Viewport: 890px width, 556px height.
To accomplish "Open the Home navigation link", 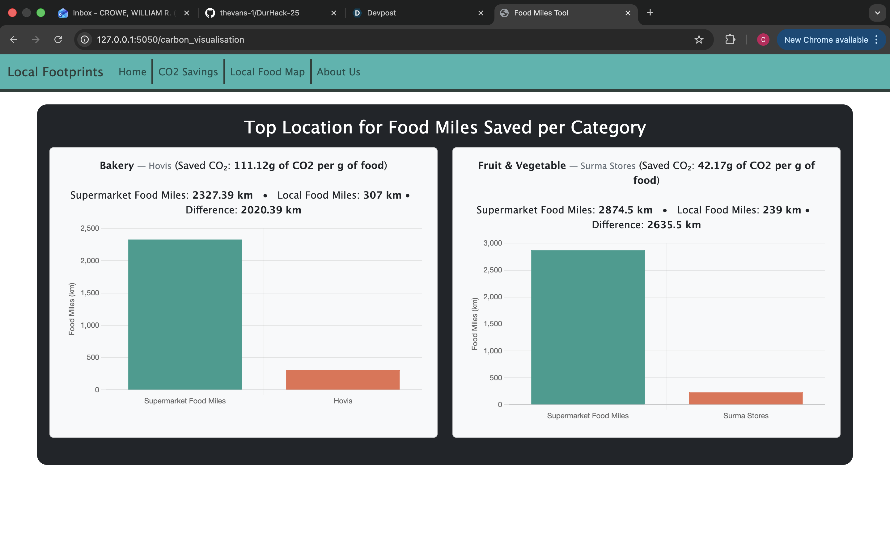I will (x=132, y=72).
